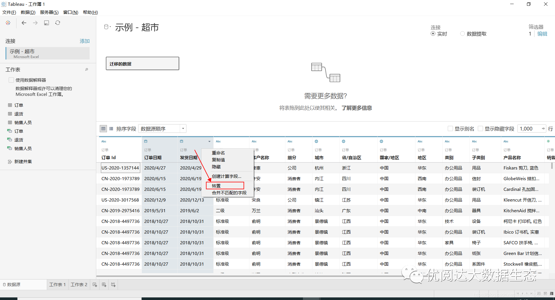
Task: Open 排序字段 数据源顺序 dropdown
Action: [162, 129]
